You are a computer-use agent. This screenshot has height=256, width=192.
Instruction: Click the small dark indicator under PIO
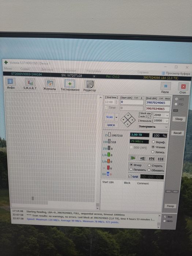coord(176,110)
